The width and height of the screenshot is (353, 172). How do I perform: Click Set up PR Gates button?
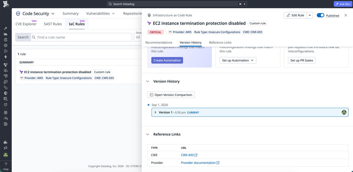302,60
